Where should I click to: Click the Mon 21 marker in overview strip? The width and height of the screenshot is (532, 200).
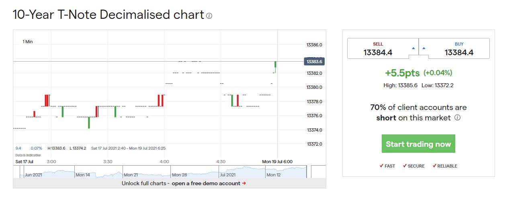pyautogui.click(x=131, y=175)
